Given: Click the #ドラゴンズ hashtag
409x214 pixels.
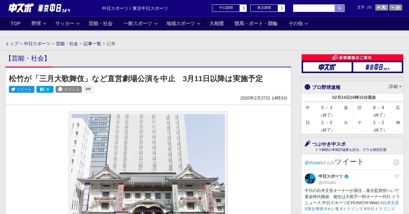Looking at the screenshot, I should point(351,209).
